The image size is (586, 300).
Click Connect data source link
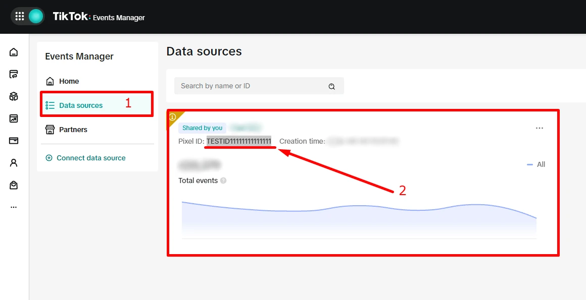tap(91, 158)
